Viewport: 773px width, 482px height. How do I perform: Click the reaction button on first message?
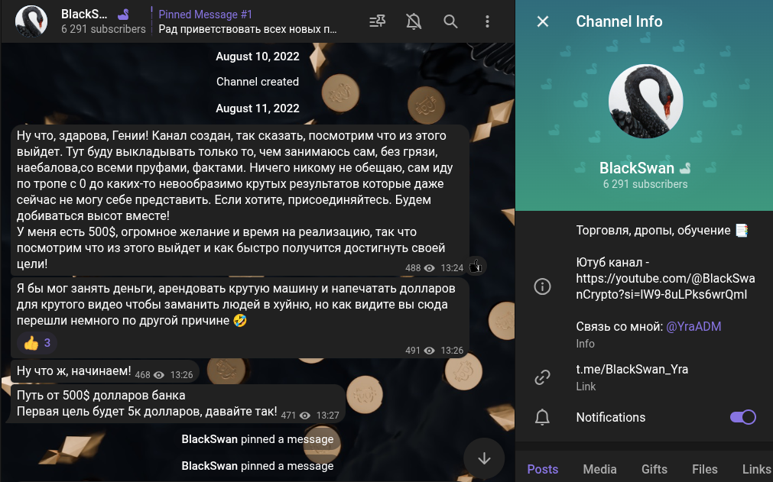click(476, 267)
